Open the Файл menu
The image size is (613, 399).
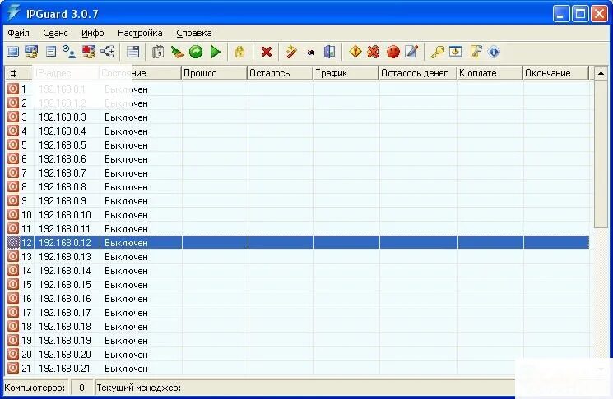click(x=18, y=33)
